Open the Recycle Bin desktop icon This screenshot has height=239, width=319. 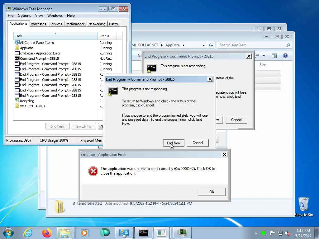click(304, 207)
